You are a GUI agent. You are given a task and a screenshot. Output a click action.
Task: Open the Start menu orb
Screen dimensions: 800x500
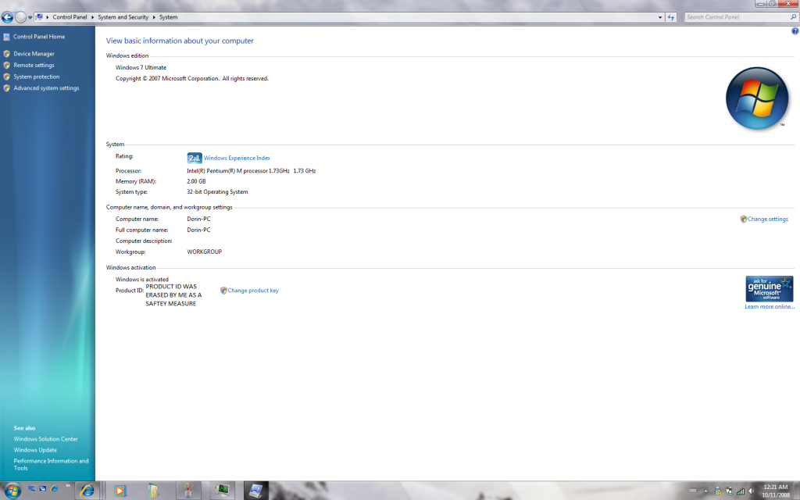(x=12, y=491)
